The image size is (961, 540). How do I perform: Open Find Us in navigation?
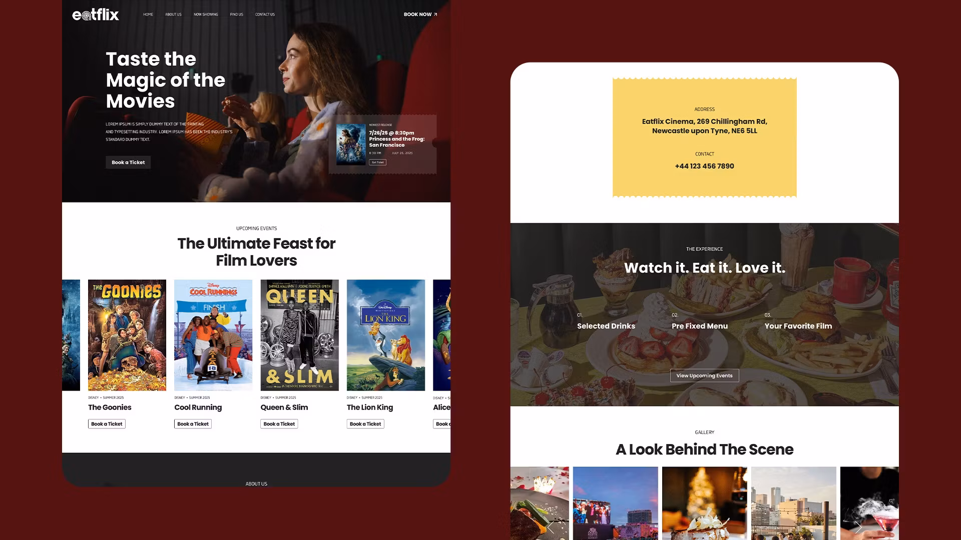coord(236,14)
